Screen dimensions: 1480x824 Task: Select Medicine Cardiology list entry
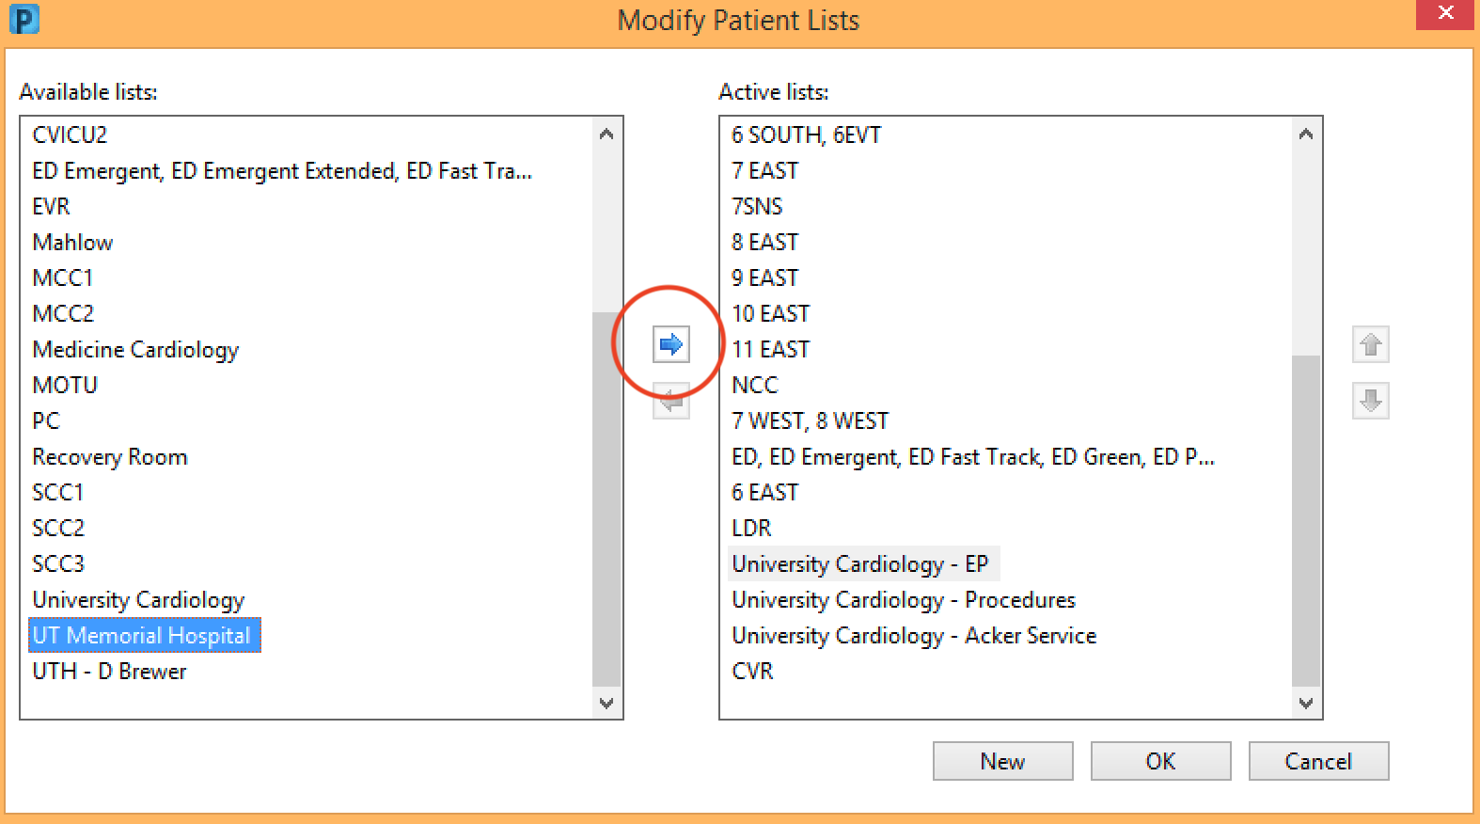(135, 350)
